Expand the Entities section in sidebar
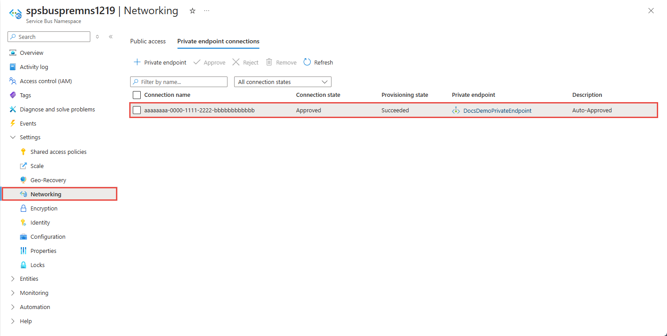The width and height of the screenshot is (667, 336). (x=13, y=279)
